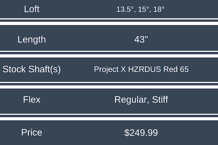Click the divider between Length and Stock Shaft rows
218x145 pixels.
109,54
